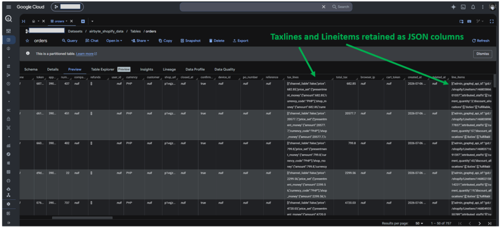Viewport: 500px width, 227px height.
Task: Click the lock icon in the left sidebar
Action: click(x=9, y=119)
